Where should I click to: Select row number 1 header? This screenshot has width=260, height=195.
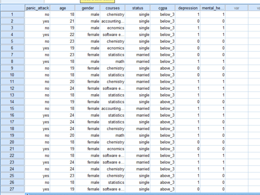[12, 14]
